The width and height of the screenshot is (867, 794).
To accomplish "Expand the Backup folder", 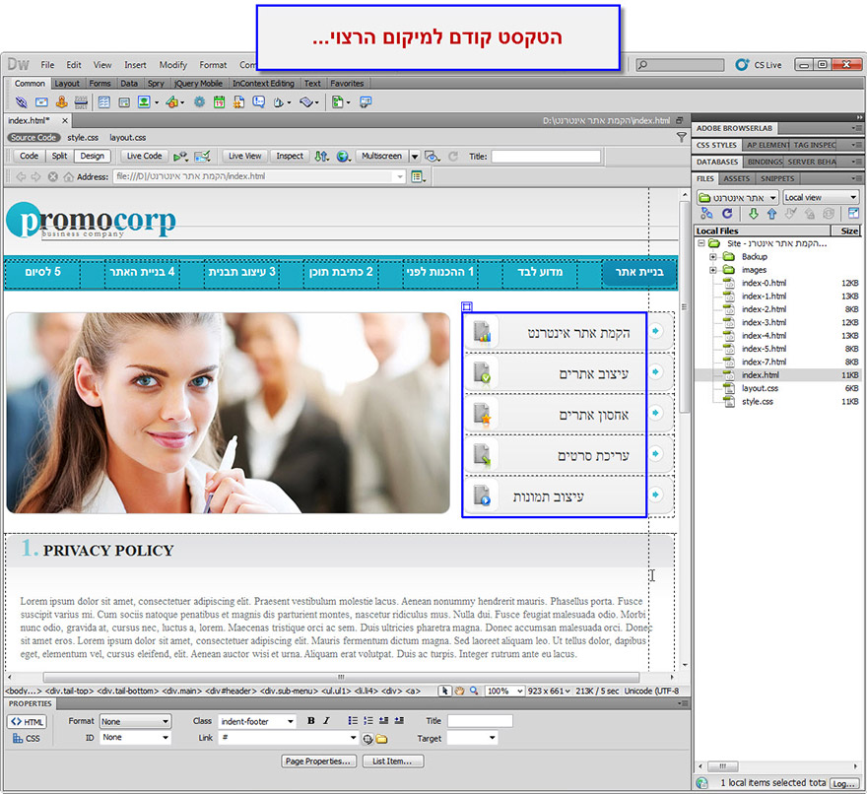I will 713,256.
